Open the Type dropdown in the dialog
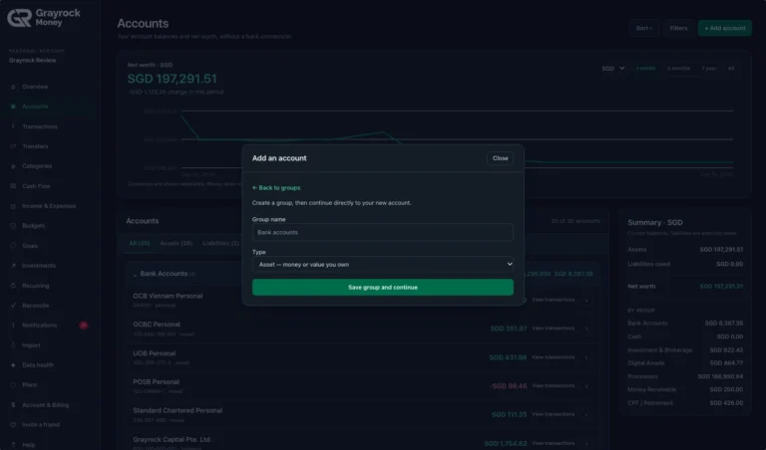Viewport: 766px width, 450px height. coord(383,264)
